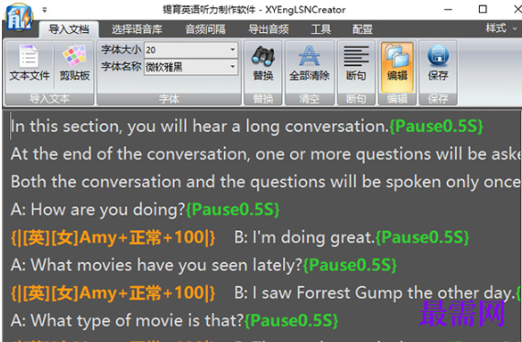
Task: Click the Pause0.5S tag after 'seen lately?'
Action: point(350,265)
